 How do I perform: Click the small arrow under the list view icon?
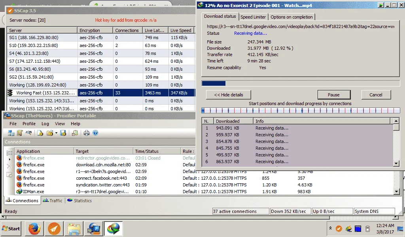9,159
